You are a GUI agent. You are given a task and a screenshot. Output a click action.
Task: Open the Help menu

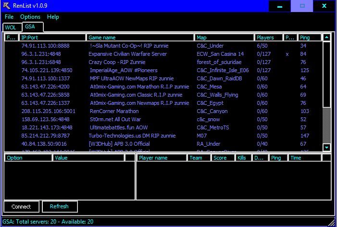53,17
